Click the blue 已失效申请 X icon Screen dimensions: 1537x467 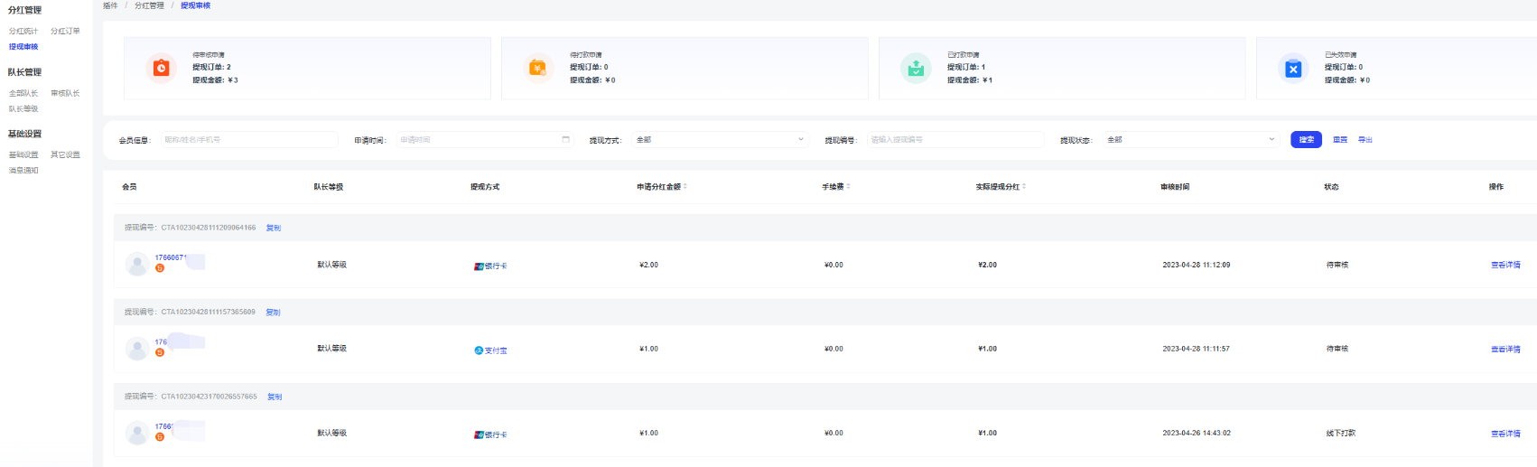pyautogui.click(x=1293, y=69)
